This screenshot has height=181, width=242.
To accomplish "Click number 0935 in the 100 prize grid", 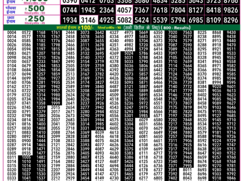I will point(26,153).
